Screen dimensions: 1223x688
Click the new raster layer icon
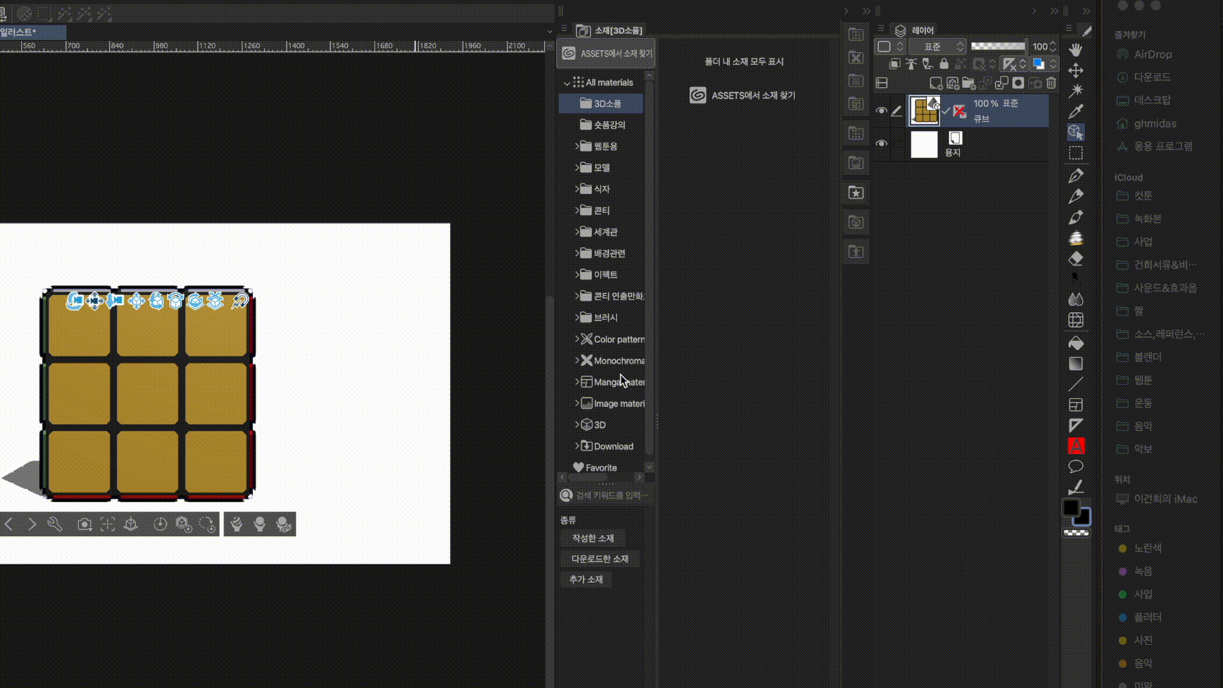(x=936, y=83)
